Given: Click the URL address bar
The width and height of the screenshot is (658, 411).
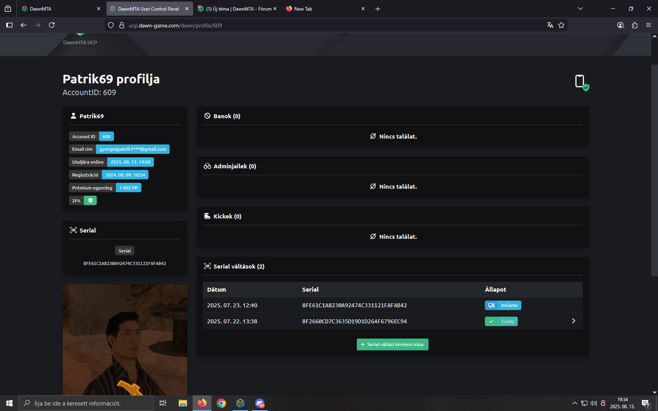Looking at the screenshot, I should [x=333, y=25].
